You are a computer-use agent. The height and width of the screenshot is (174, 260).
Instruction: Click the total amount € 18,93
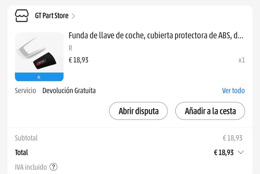[224, 152]
